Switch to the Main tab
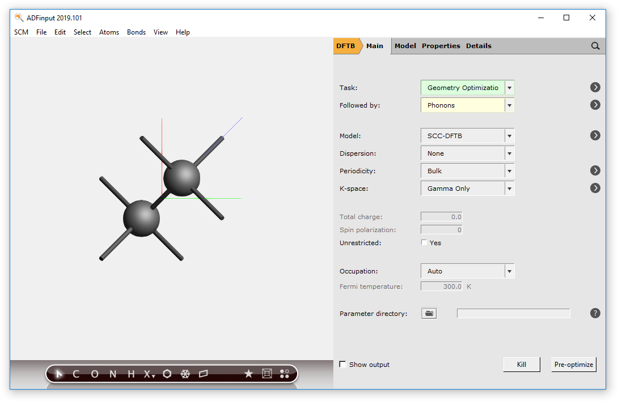 375,46
